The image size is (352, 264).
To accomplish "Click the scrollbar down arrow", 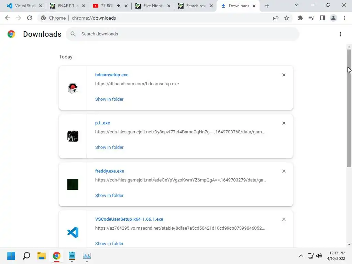I will [x=349, y=244].
